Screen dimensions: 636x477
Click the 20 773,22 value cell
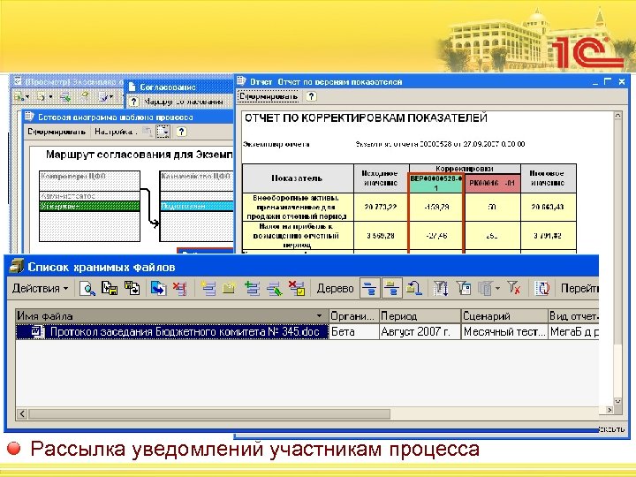pos(381,207)
